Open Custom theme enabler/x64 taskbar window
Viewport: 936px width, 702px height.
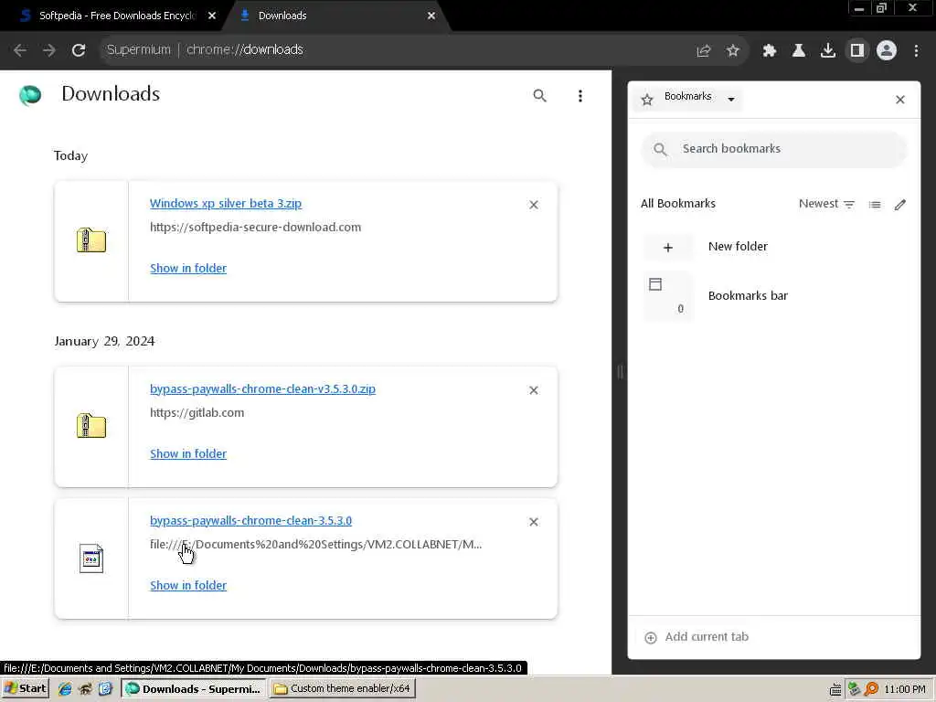tap(342, 689)
